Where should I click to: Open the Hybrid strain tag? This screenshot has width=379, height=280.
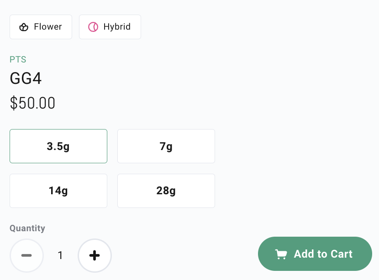point(110,27)
